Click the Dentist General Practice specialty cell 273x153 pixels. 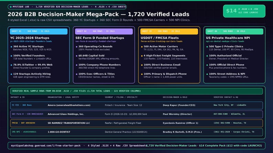coord(126,132)
